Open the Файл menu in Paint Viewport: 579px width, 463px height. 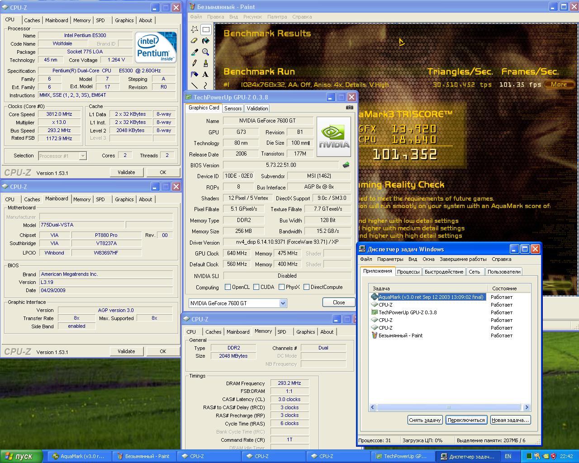coord(196,17)
